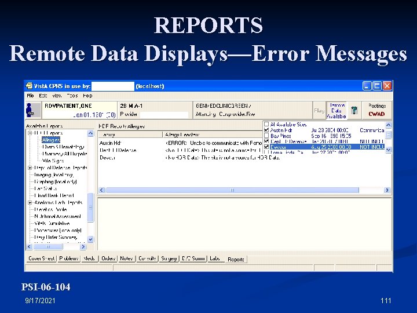
Task: Click the results table scroll right arrow
Action: pyautogui.click(x=387, y=190)
